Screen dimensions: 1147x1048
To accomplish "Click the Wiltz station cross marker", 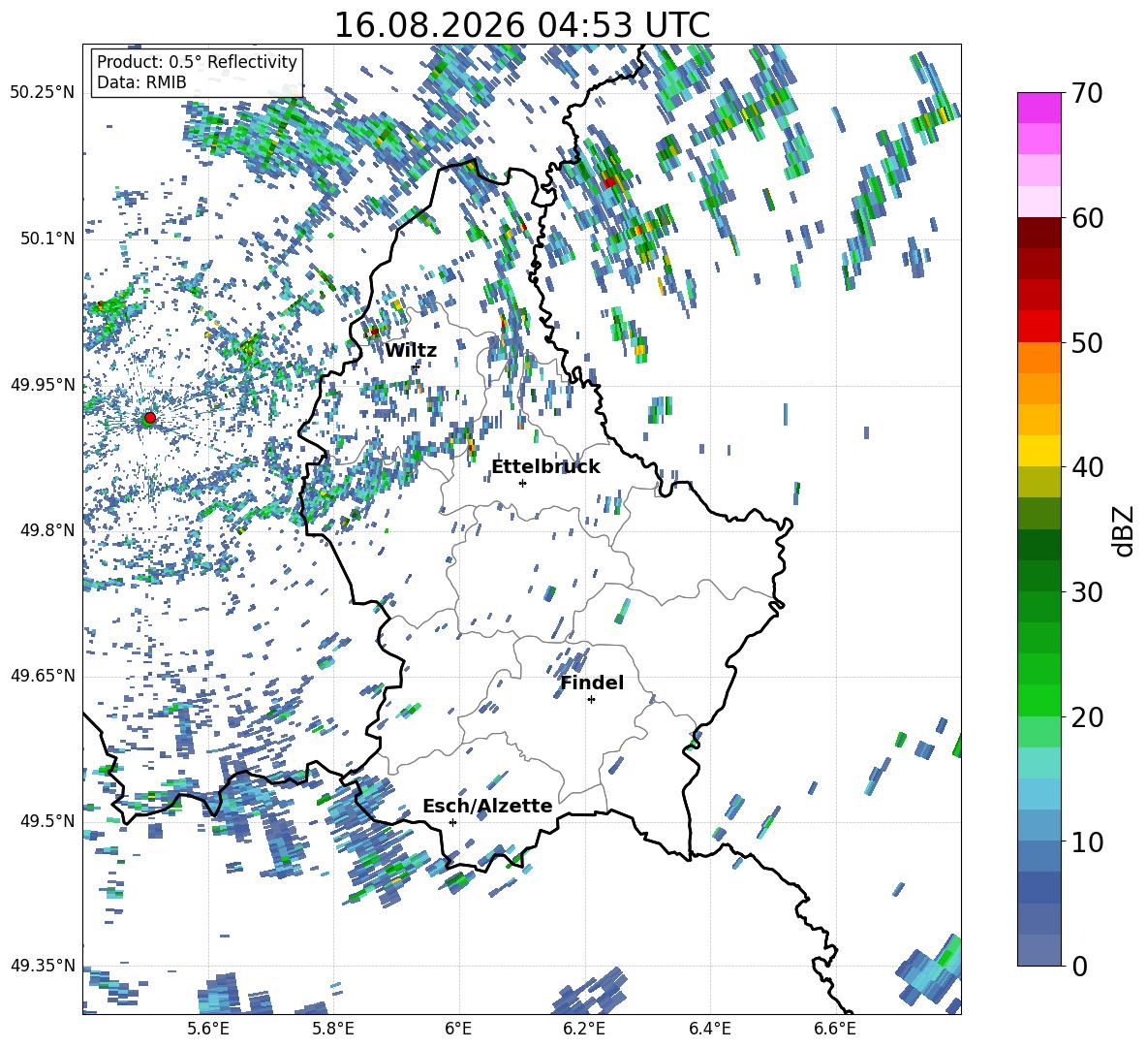I will pyautogui.click(x=417, y=365).
